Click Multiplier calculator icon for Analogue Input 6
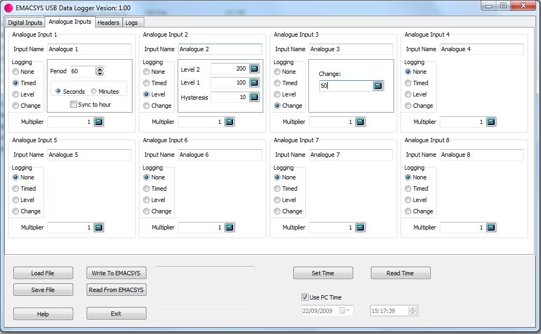Viewport: 541px width, 334px height. pyautogui.click(x=229, y=227)
